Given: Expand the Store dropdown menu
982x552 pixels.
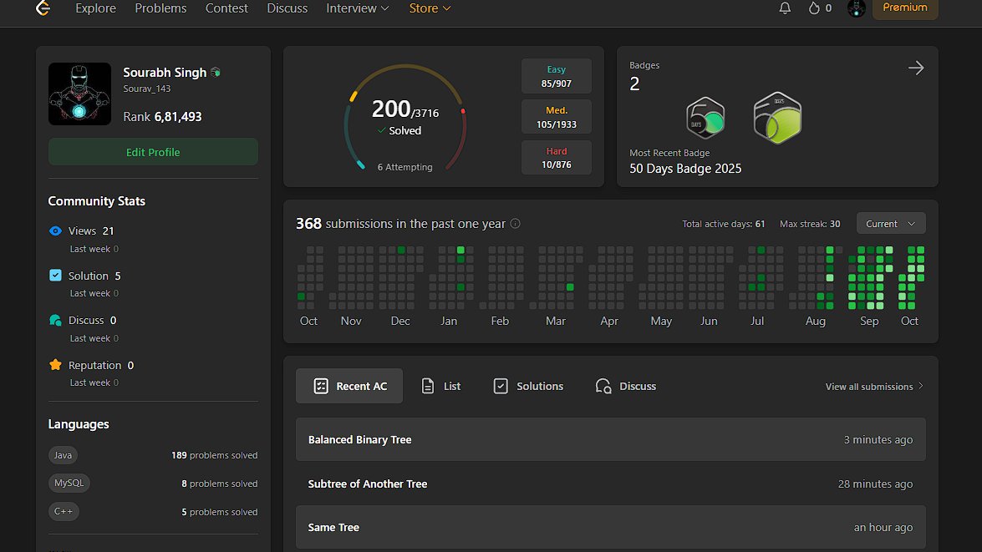Looking at the screenshot, I should (430, 8).
